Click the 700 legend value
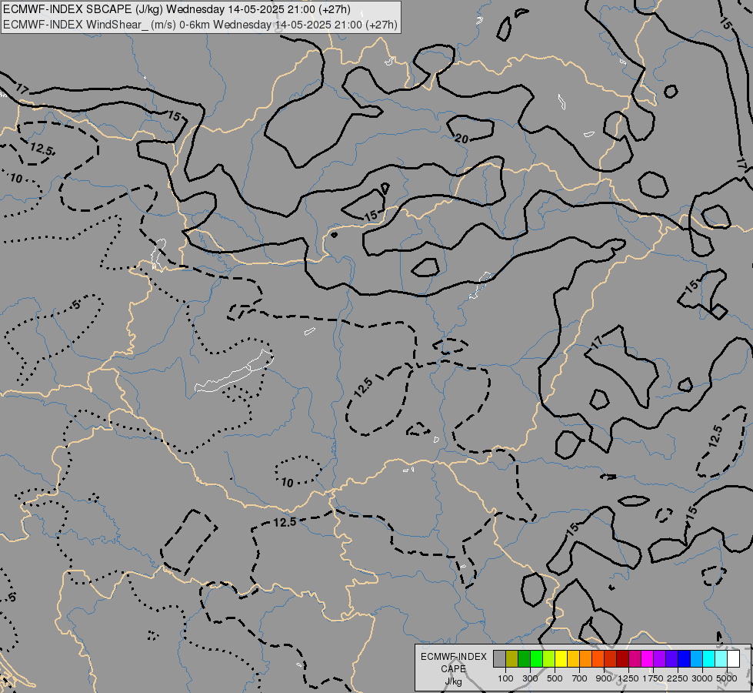The height and width of the screenshot is (693, 753). (x=580, y=678)
